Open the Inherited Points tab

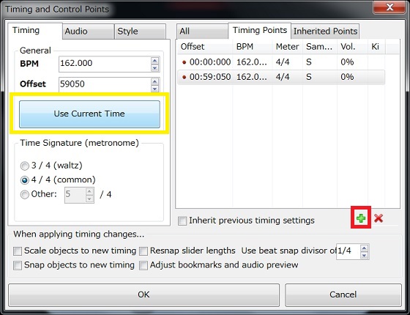pos(325,31)
